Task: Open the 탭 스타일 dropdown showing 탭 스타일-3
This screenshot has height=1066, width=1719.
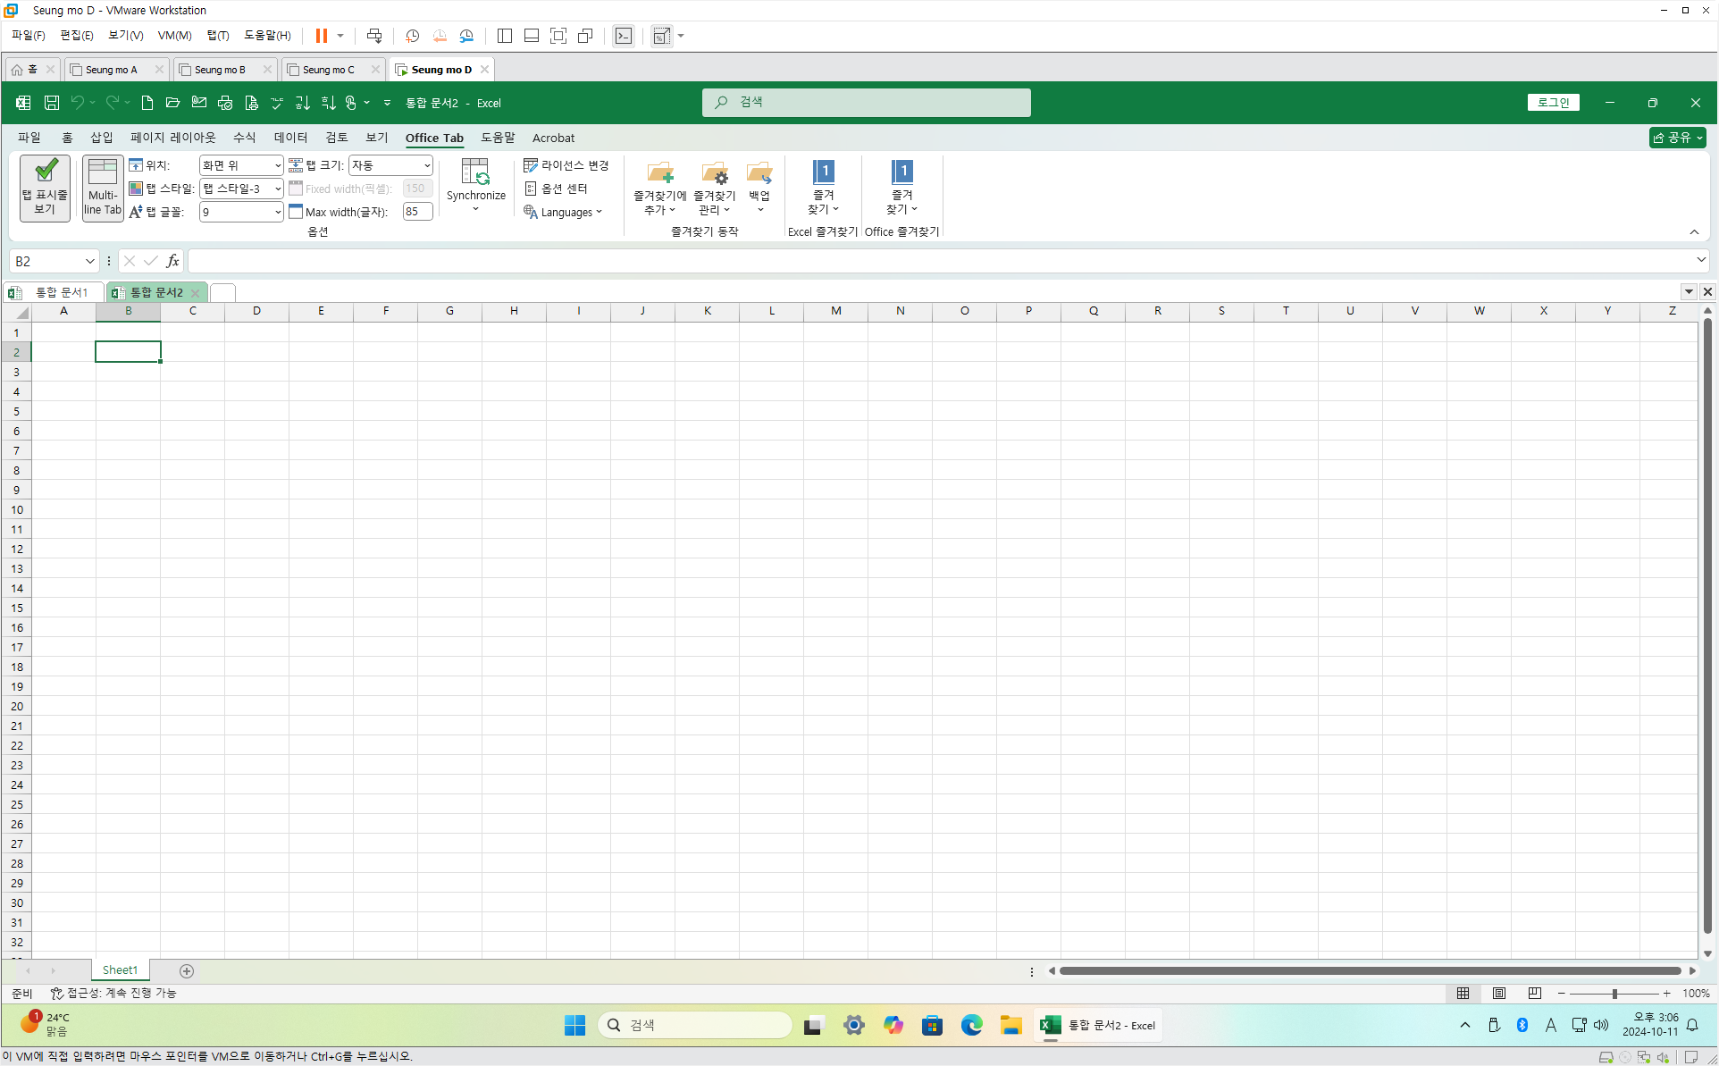Action: pyautogui.click(x=240, y=189)
